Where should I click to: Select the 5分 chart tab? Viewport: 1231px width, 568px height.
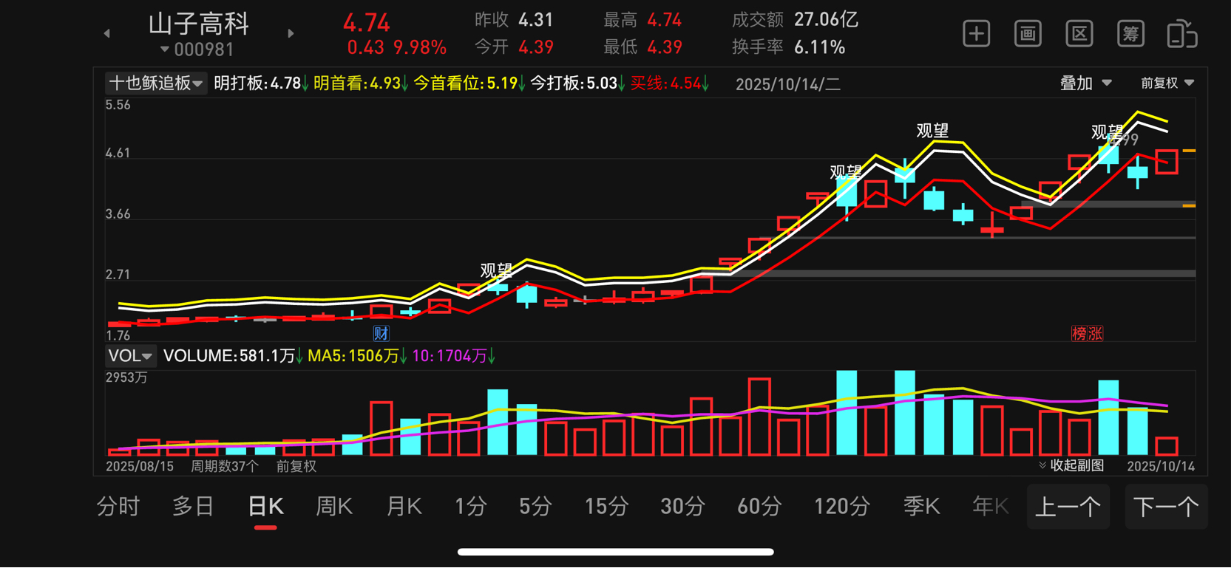[535, 507]
